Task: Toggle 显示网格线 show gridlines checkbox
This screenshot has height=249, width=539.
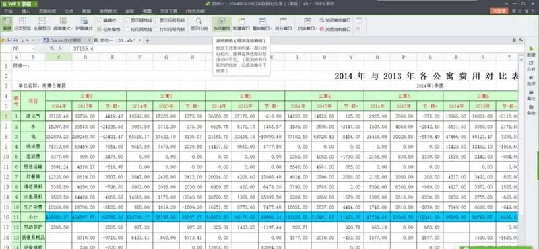Action: [x=127, y=20]
